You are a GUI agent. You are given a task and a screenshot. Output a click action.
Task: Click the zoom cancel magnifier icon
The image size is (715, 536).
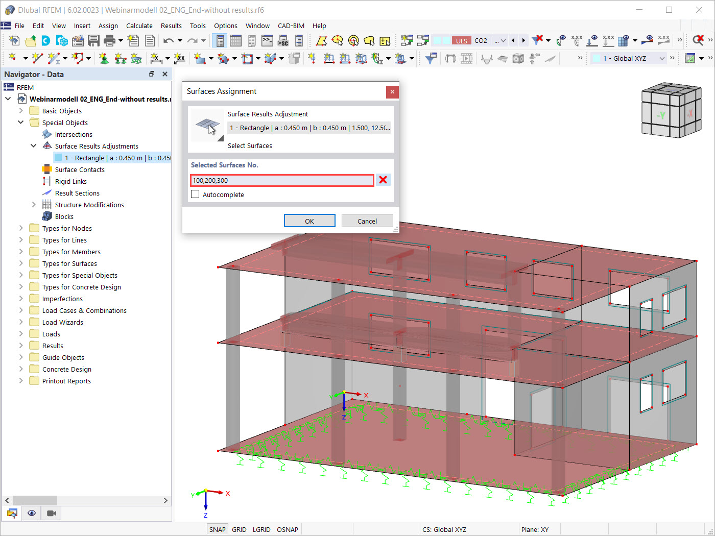coord(698,40)
